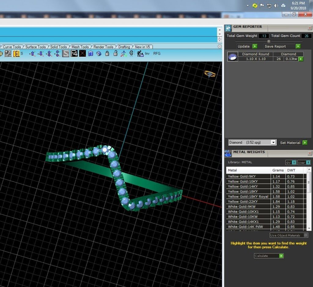The image size is (313, 287).
Task: Open the Render Tools tab
Action: (103, 47)
